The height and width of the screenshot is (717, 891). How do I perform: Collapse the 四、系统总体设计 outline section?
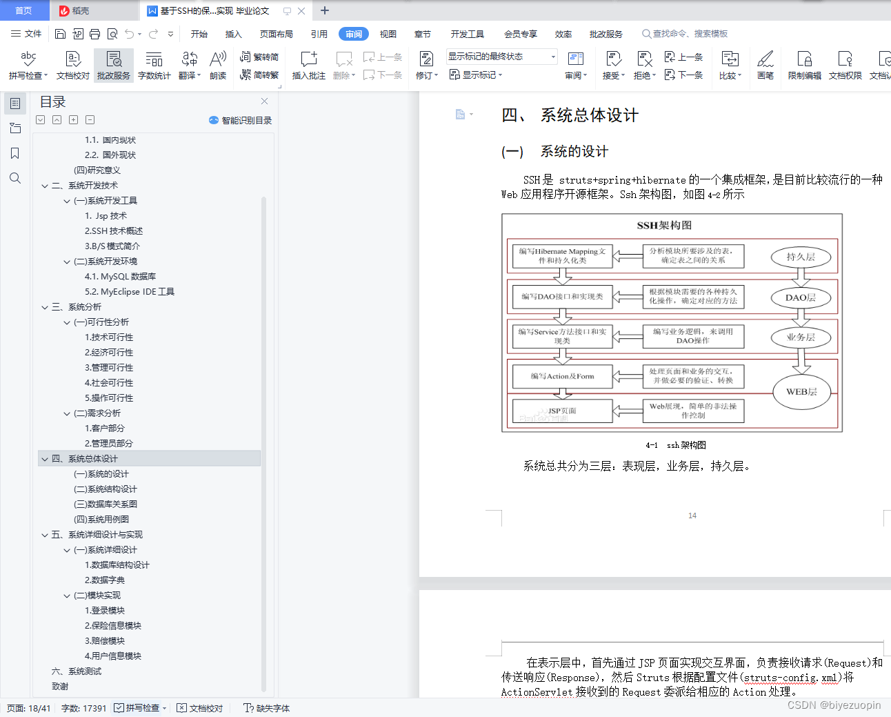(44, 458)
